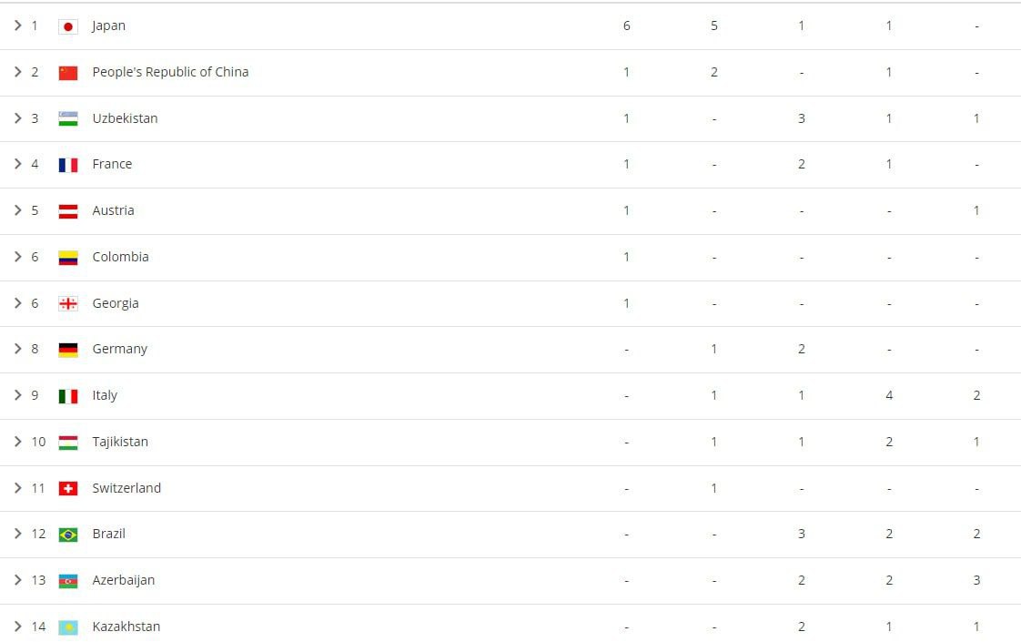Image resolution: width=1021 pixels, height=642 pixels.
Task: Click the Colombia flag icon
Action: (67, 258)
